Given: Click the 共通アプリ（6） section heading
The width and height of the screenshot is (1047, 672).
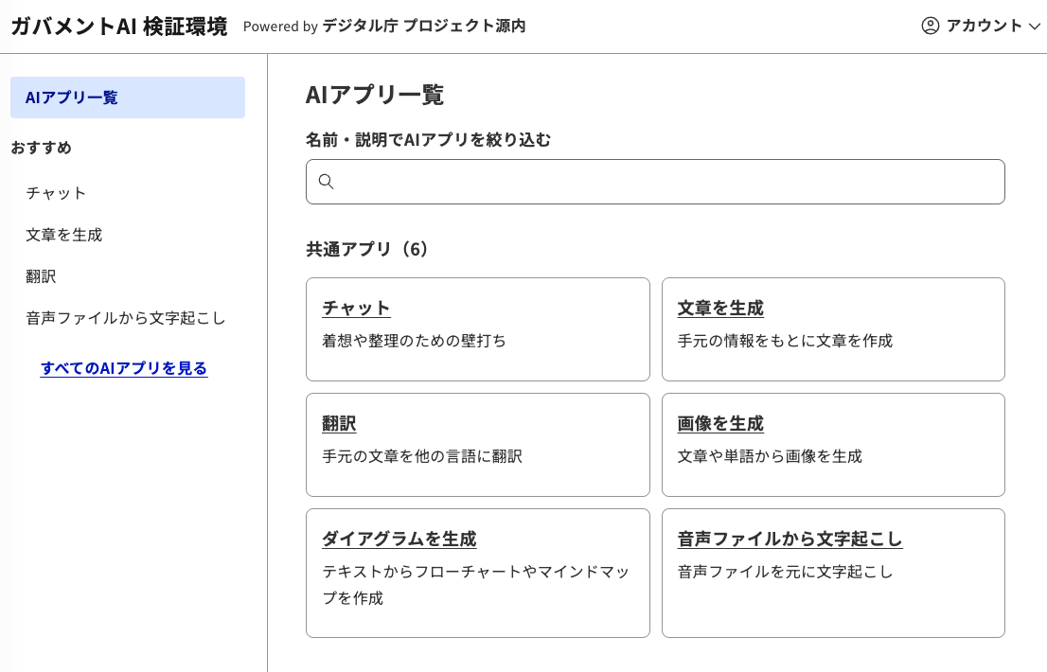Looking at the screenshot, I should click(x=365, y=249).
